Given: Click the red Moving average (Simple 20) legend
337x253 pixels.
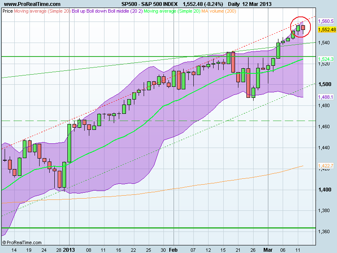Looking at the screenshot, I should coord(43,11).
